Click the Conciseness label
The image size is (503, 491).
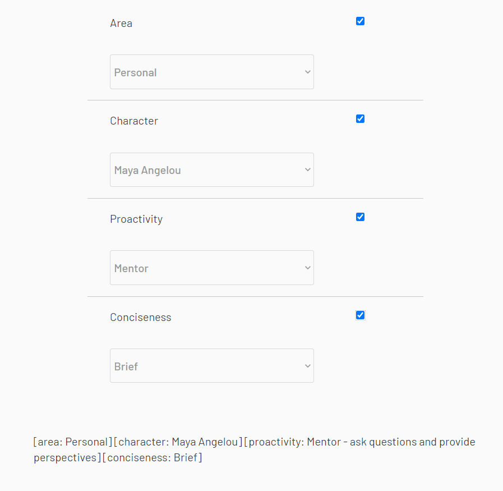click(141, 318)
